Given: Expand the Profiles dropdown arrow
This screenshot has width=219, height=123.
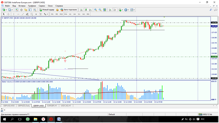Looking at the screenshot, I should coord(12,10).
